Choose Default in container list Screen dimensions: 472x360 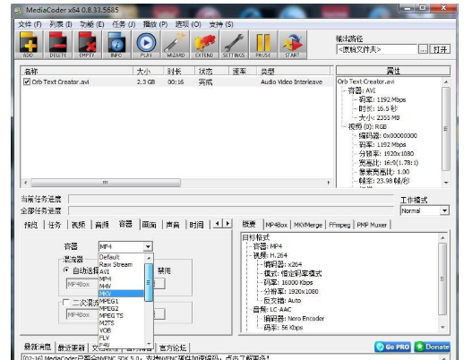tap(121, 257)
